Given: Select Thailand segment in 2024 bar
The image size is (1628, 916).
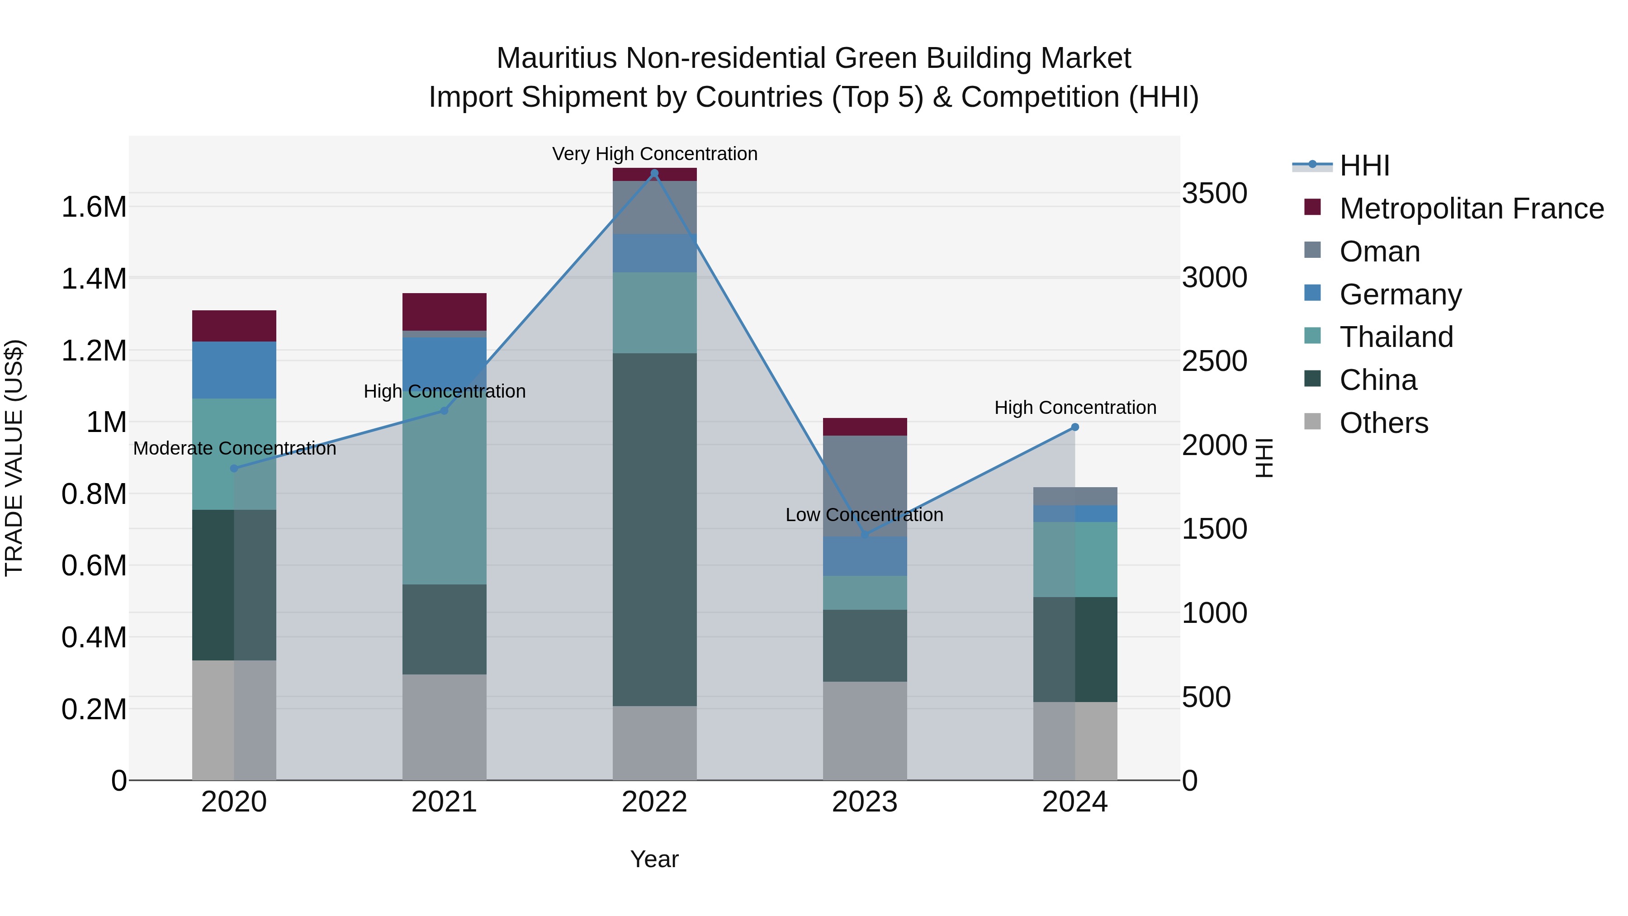Looking at the screenshot, I should click(x=1075, y=560).
